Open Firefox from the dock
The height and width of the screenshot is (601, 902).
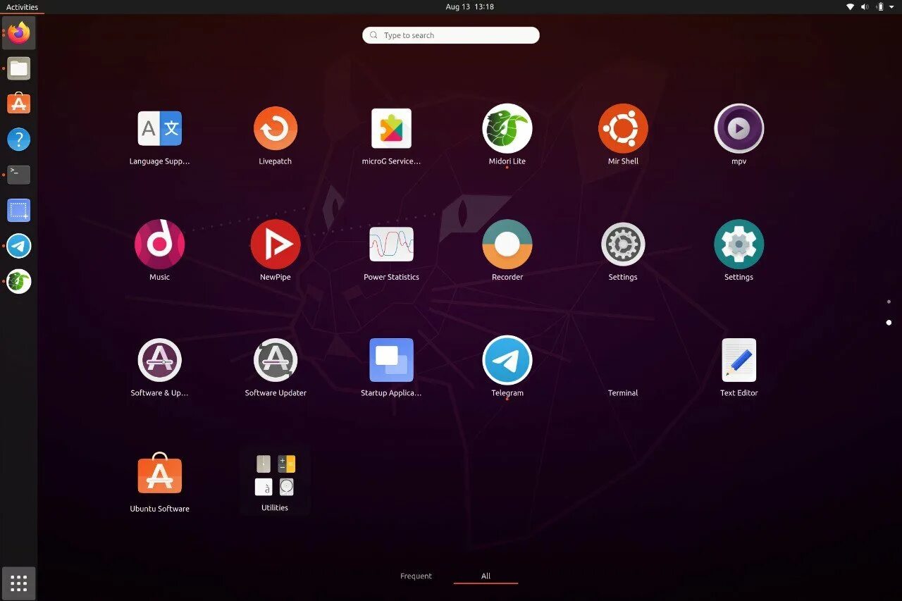[18, 32]
